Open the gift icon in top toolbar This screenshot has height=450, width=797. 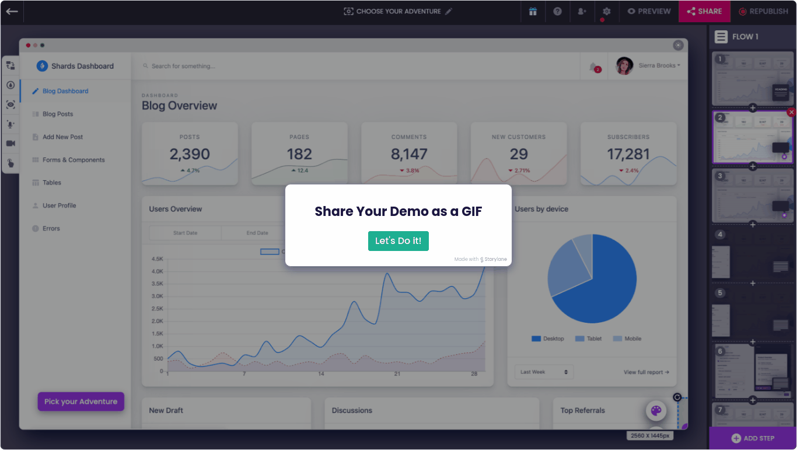tap(533, 11)
